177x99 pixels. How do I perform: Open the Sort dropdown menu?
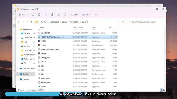pos(75,15)
